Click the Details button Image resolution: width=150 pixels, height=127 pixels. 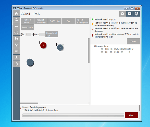(x=134, y=41)
